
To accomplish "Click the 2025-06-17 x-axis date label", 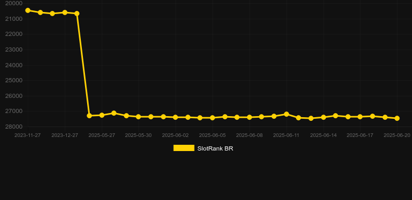I will tap(360, 135).
